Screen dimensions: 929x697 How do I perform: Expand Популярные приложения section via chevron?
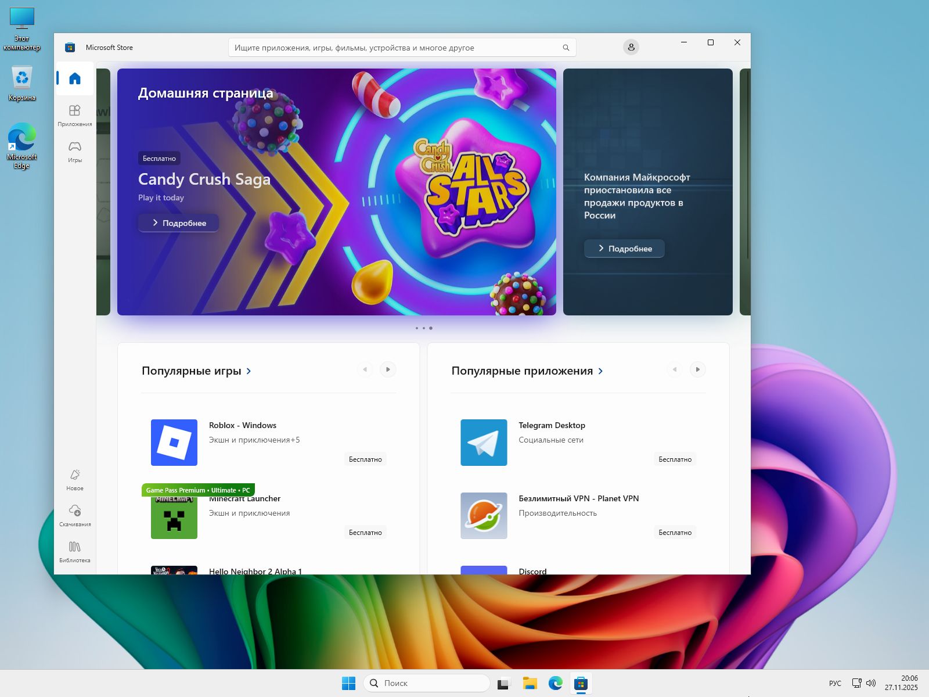coord(600,371)
